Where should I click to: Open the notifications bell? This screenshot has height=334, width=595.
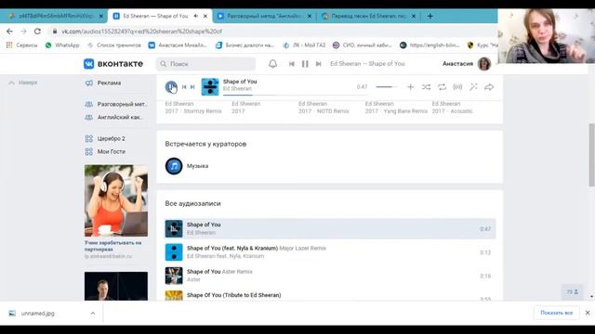tap(272, 64)
